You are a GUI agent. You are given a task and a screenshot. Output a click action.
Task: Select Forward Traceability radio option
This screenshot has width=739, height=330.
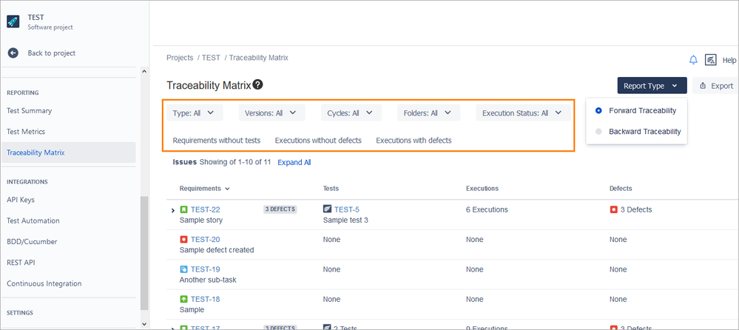click(x=598, y=110)
